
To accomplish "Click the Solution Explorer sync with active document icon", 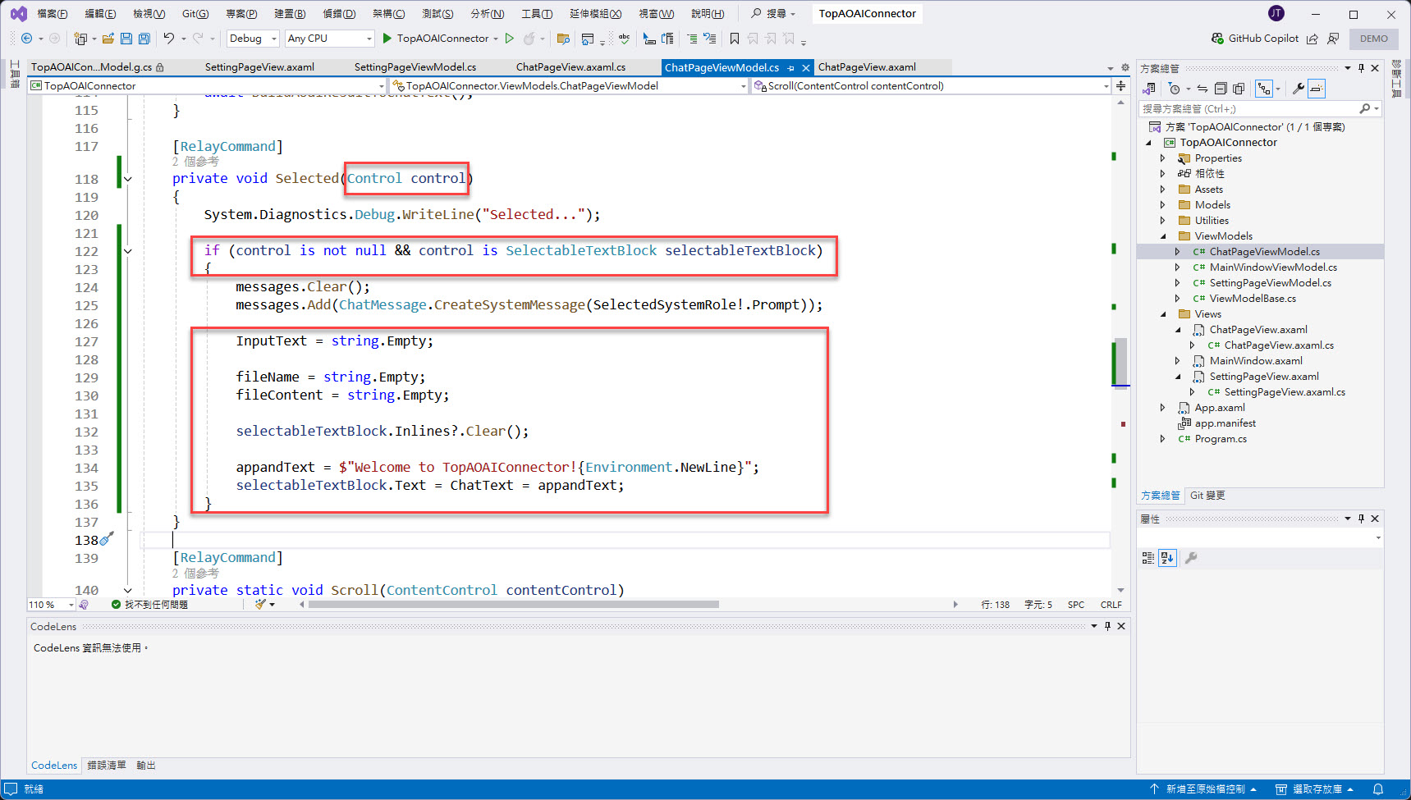I will [1203, 89].
